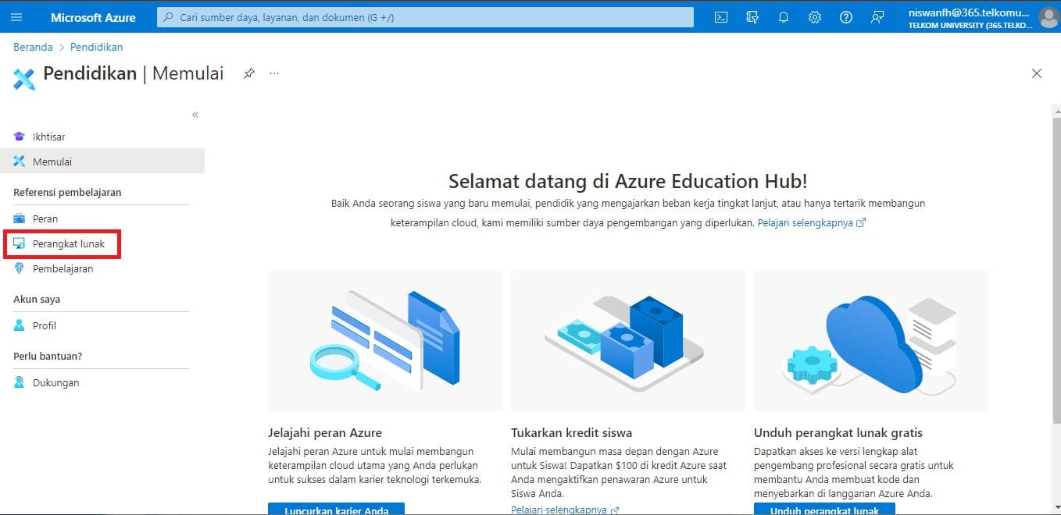Open Dukungan under Perlu bantuan

click(x=102, y=382)
